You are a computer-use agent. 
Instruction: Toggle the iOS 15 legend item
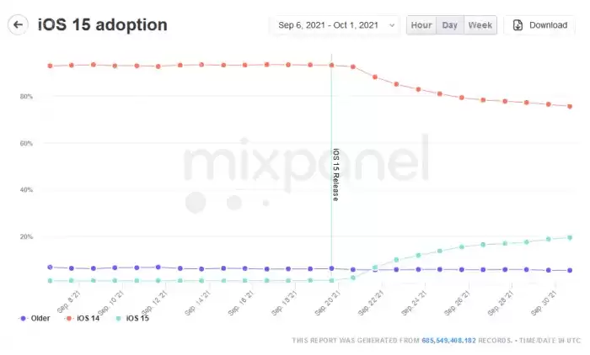(x=131, y=318)
